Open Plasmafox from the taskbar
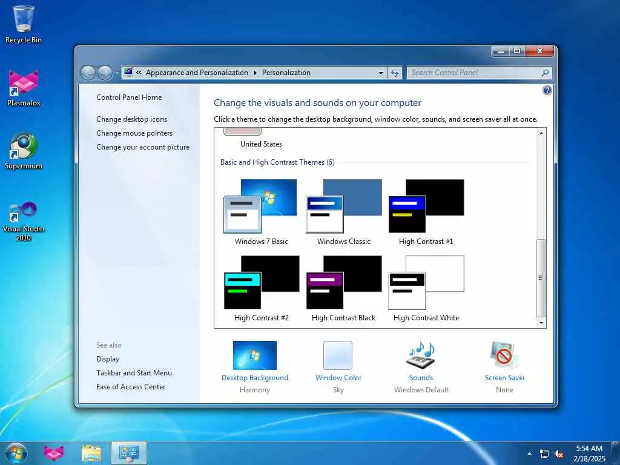 tap(54, 453)
